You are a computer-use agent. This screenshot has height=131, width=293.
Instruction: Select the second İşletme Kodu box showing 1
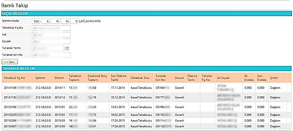pyautogui.click(x=45, y=22)
